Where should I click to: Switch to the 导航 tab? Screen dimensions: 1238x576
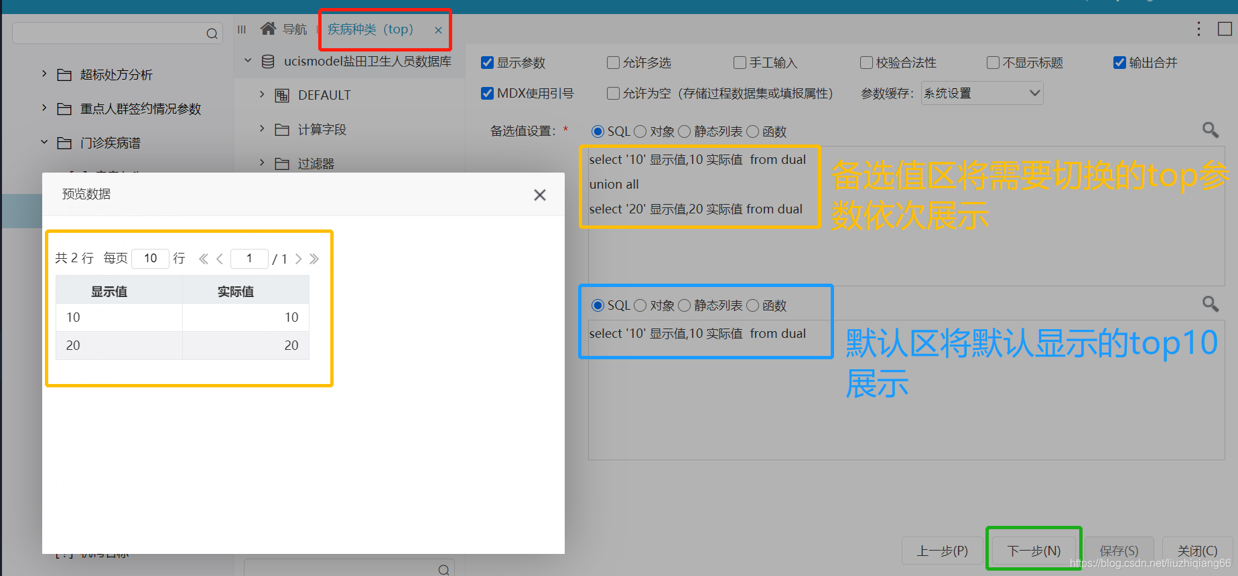pyautogui.click(x=284, y=29)
